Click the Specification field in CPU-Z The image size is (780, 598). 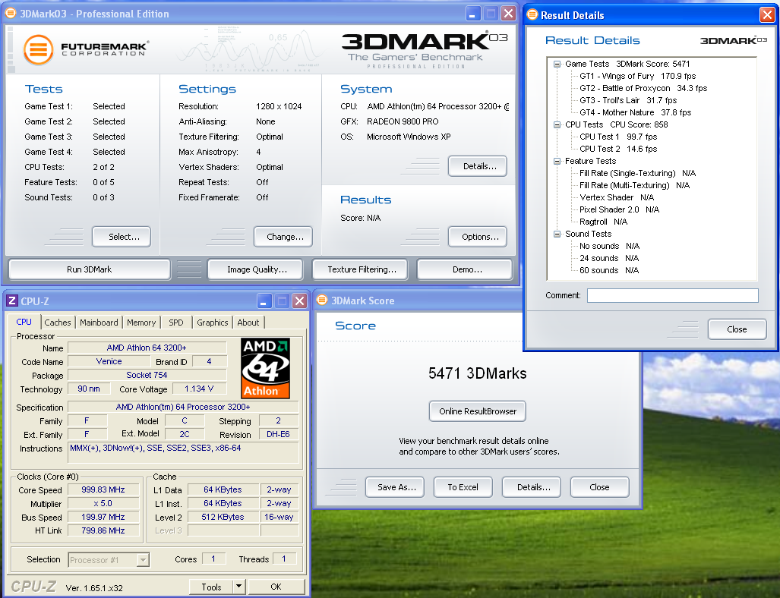pyautogui.click(x=183, y=407)
